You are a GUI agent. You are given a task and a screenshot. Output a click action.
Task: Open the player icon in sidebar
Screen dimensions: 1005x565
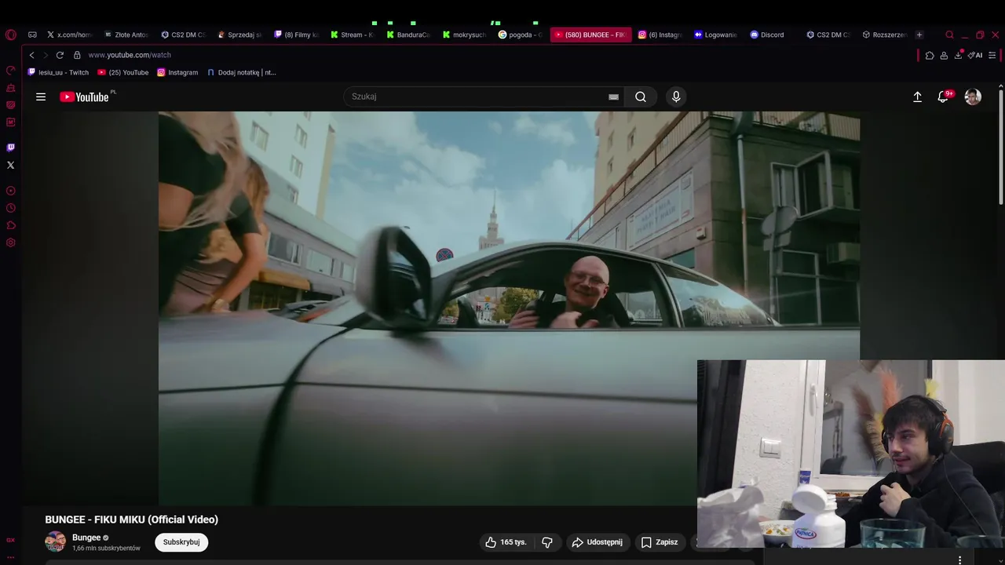click(x=11, y=191)
